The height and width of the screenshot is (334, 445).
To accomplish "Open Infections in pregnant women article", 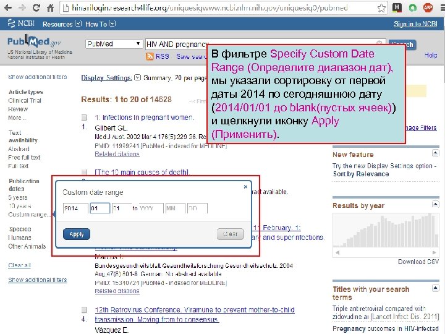I will (x=145, y=118).
